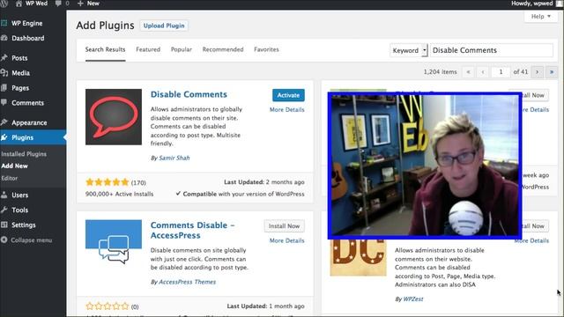The height and width of the screenshot is (317, 564).
Task: Open the Keyword search type dropdown
Action: point(409,50)
